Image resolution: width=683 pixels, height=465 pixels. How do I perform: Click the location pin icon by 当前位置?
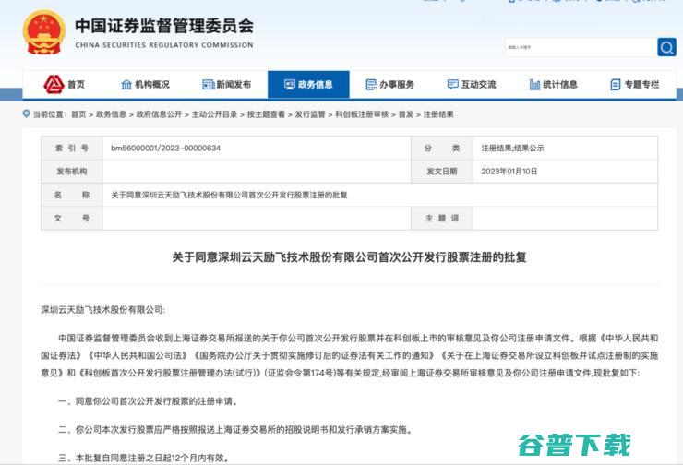click(x=26, y=114)
